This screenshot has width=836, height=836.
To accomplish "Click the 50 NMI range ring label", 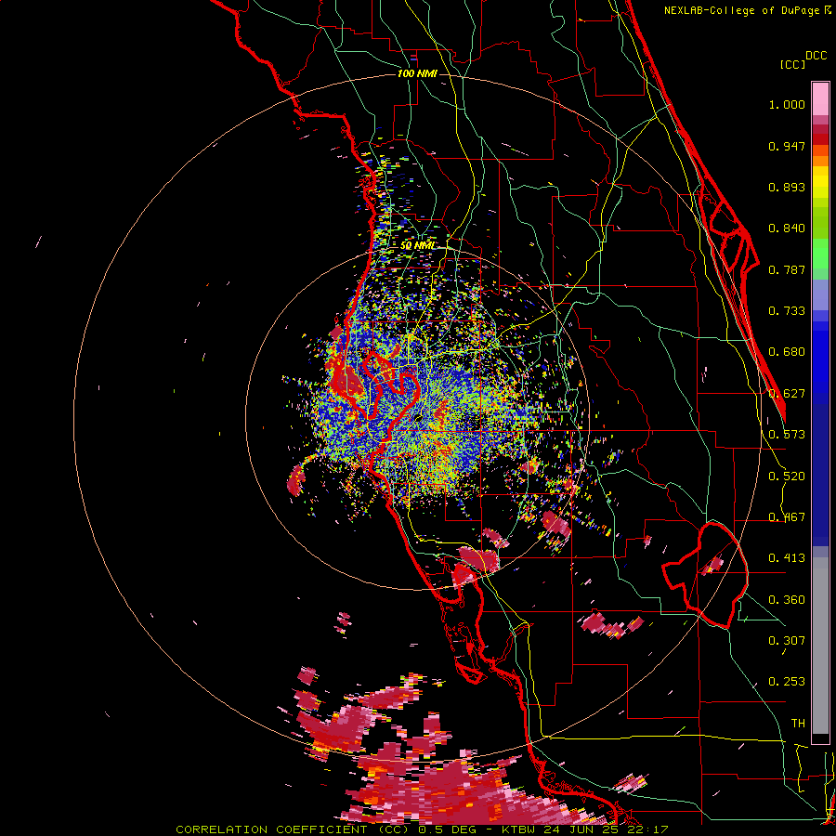I will 417,246.
